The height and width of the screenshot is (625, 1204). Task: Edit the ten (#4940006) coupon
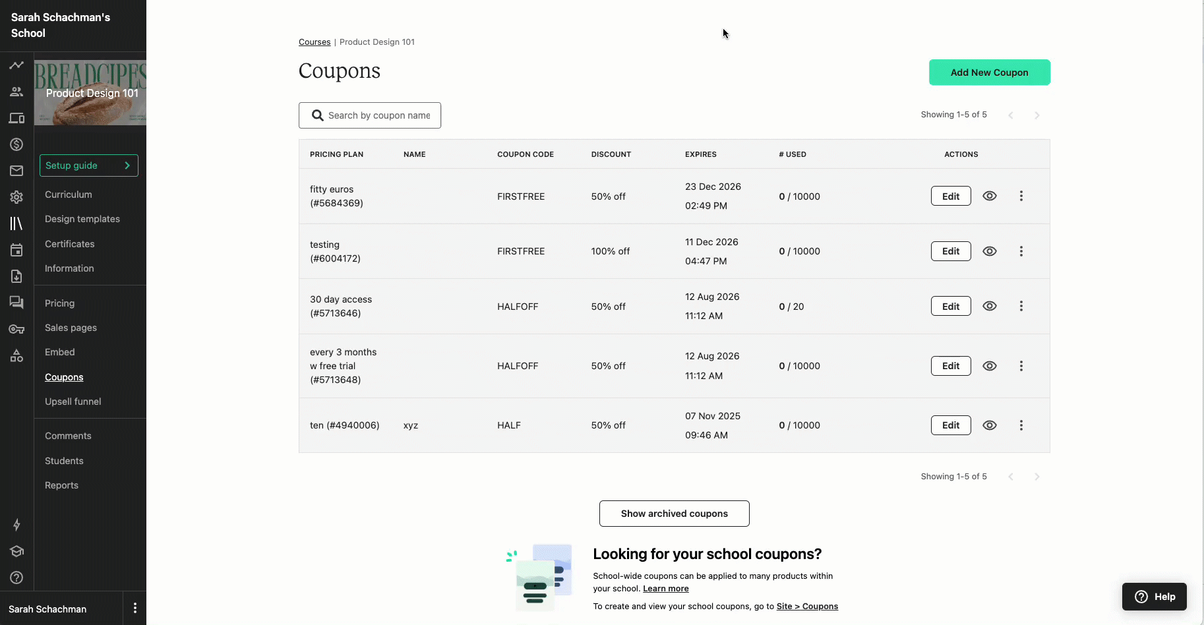tap(951, 425)
